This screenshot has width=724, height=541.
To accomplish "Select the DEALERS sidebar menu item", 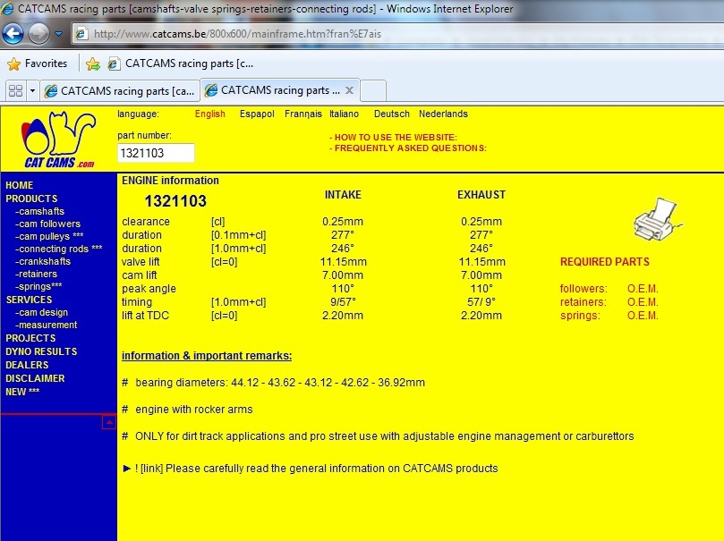I will coord(27,365).
